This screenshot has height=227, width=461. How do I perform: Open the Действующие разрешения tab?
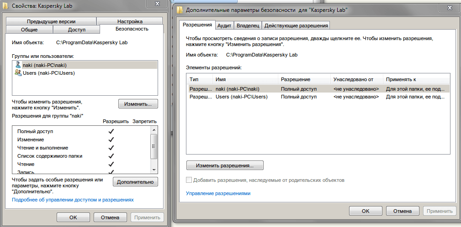(296, 25)
